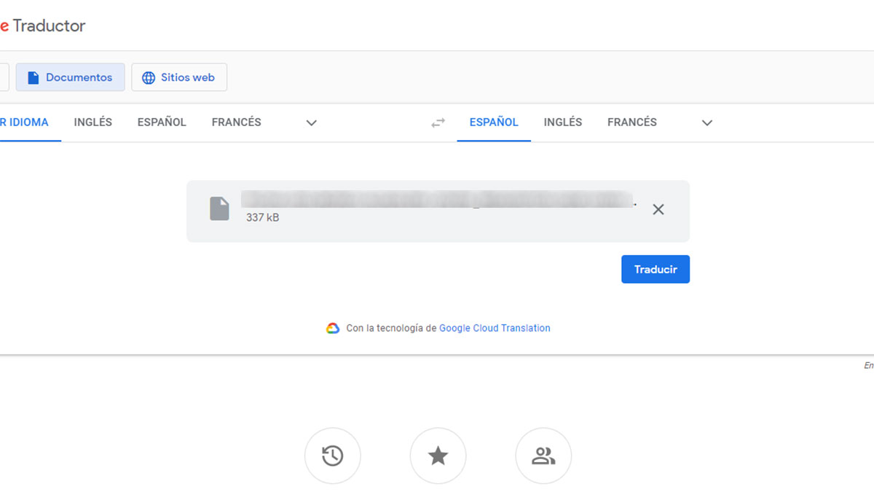
Task: Choose FRANCÉS as the source language
Action: click(x=236, y=122)
